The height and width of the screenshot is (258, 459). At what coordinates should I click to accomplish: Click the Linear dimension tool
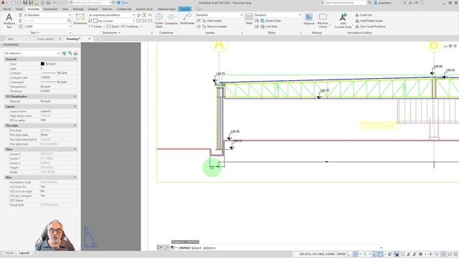(x=95, y=27)
